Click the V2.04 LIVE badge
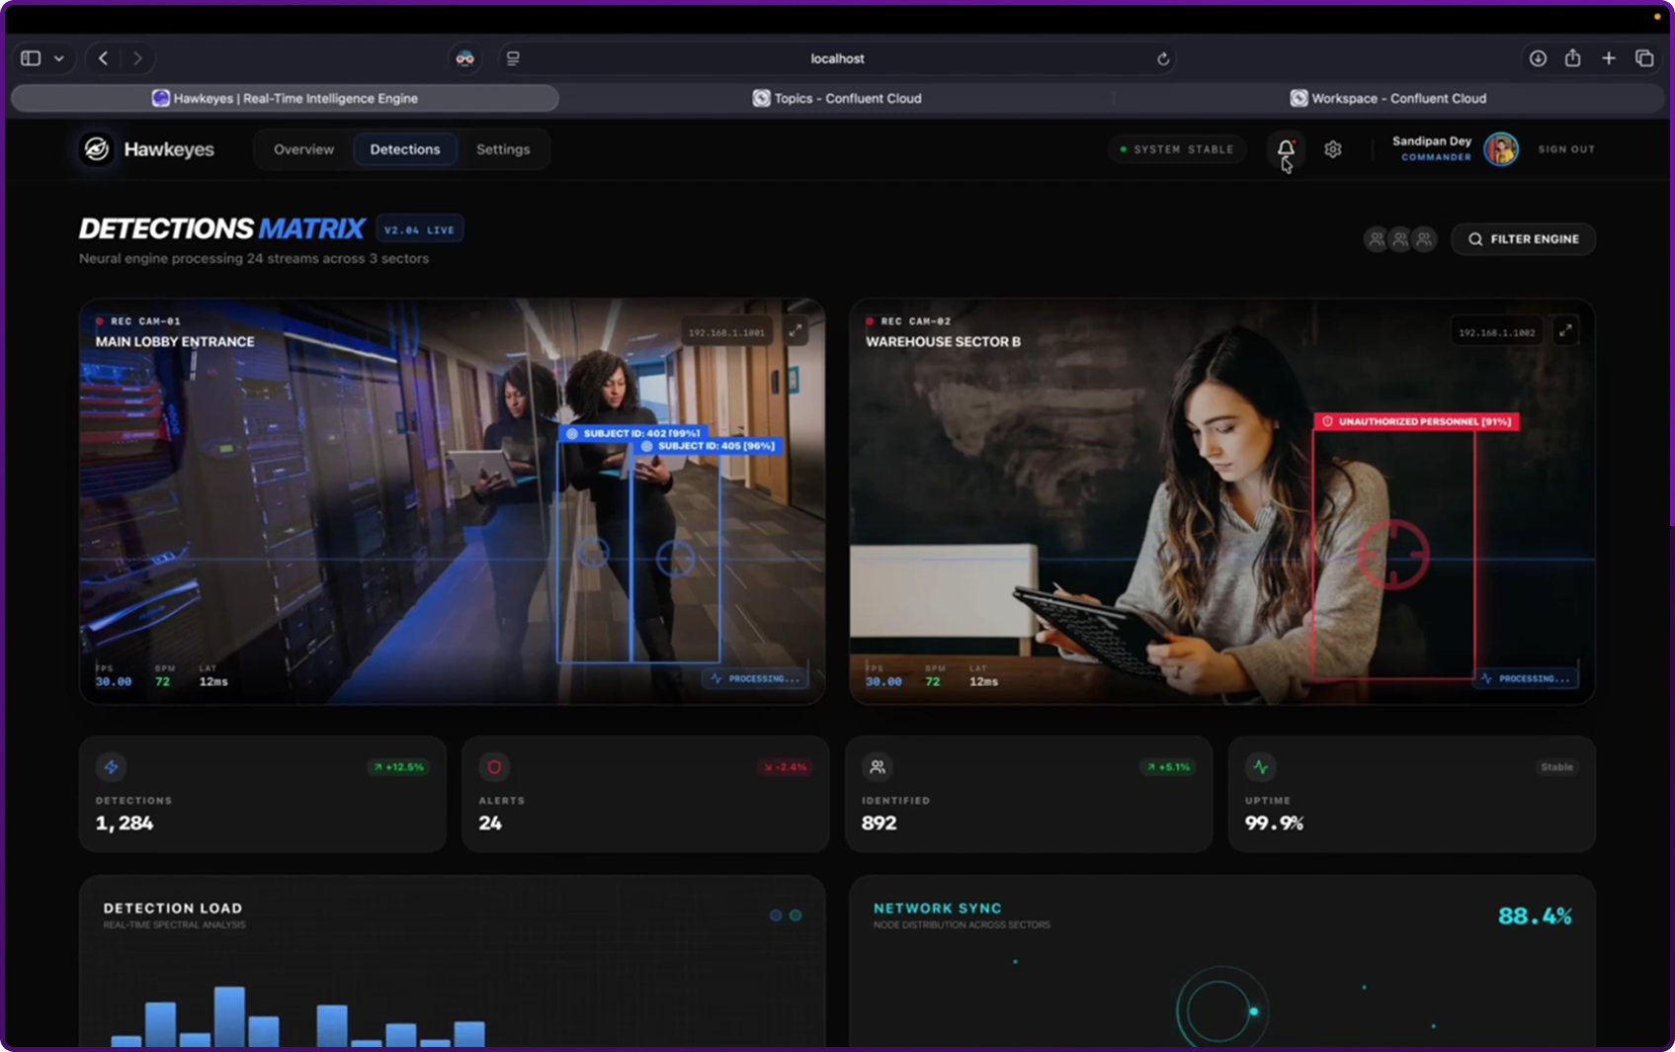Screen dimensions: 1675x1052 [420, 229]
